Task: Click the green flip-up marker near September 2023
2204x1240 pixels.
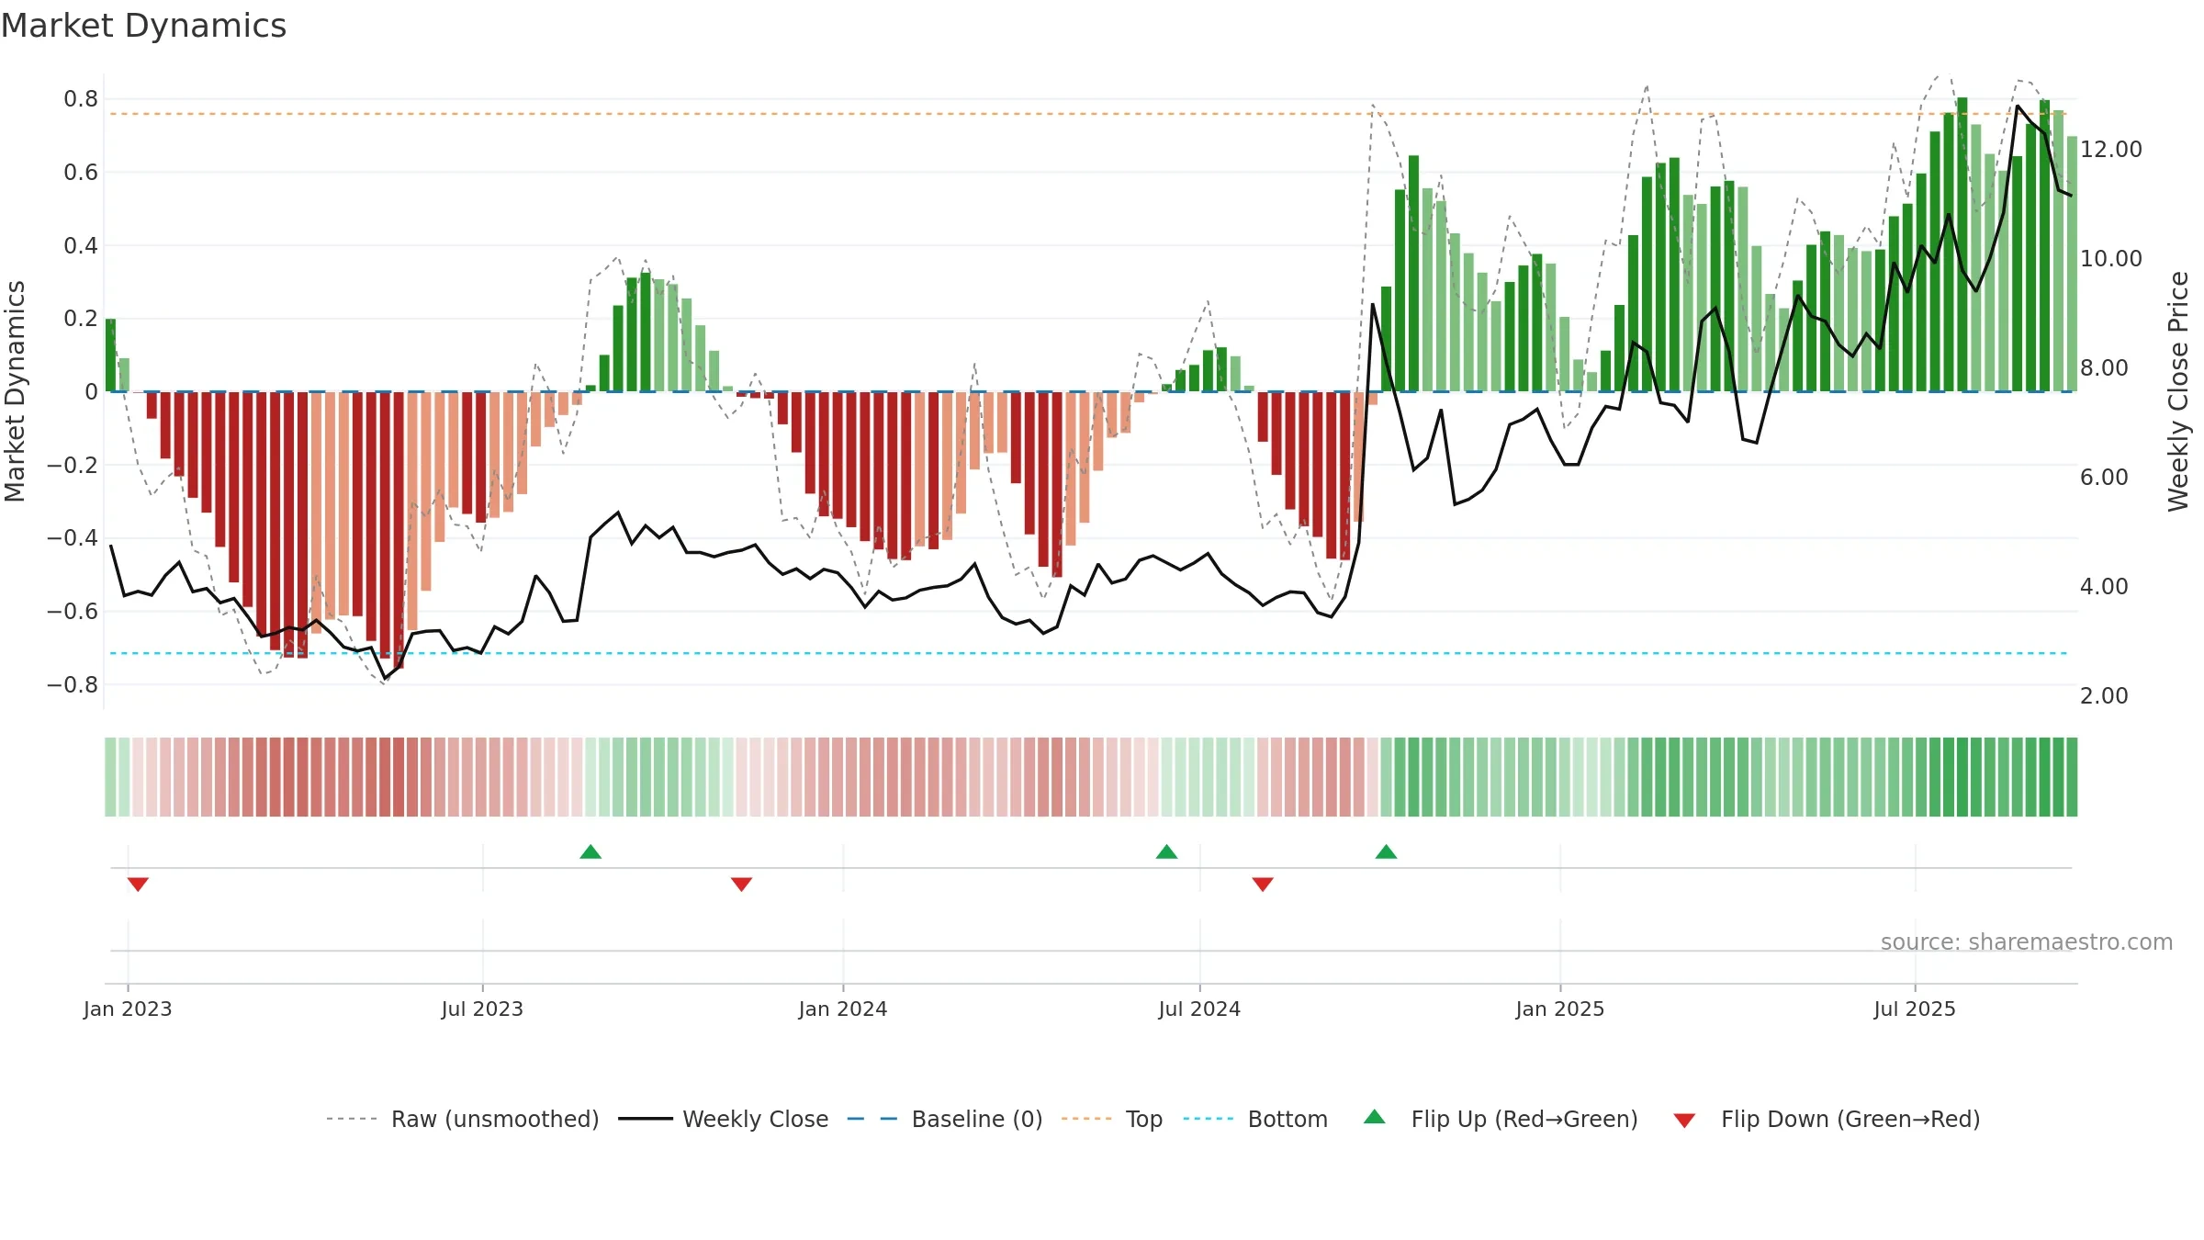Action: click(x=590, y=851)
